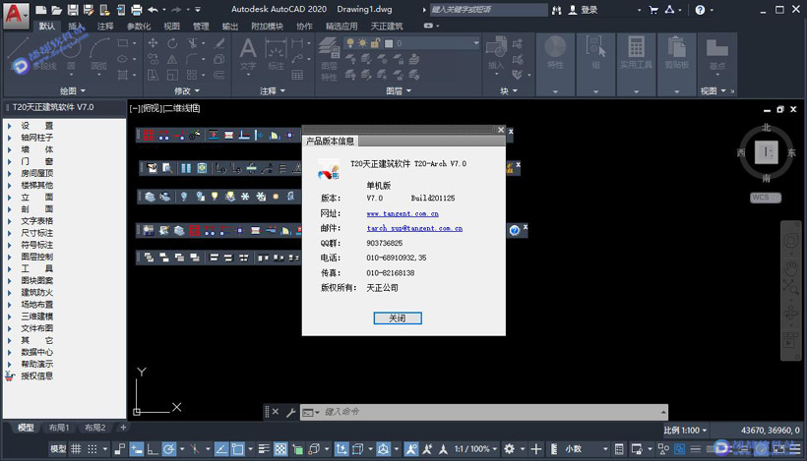Expand the 图层 panel dropdown
Screen dimensions: 807x461
399,91
